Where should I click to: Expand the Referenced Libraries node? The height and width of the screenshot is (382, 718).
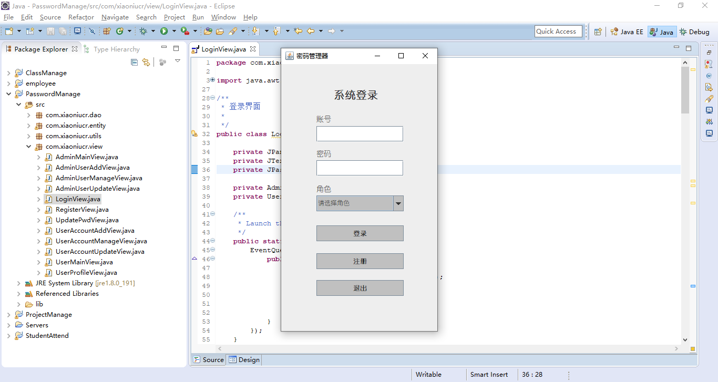19,294
